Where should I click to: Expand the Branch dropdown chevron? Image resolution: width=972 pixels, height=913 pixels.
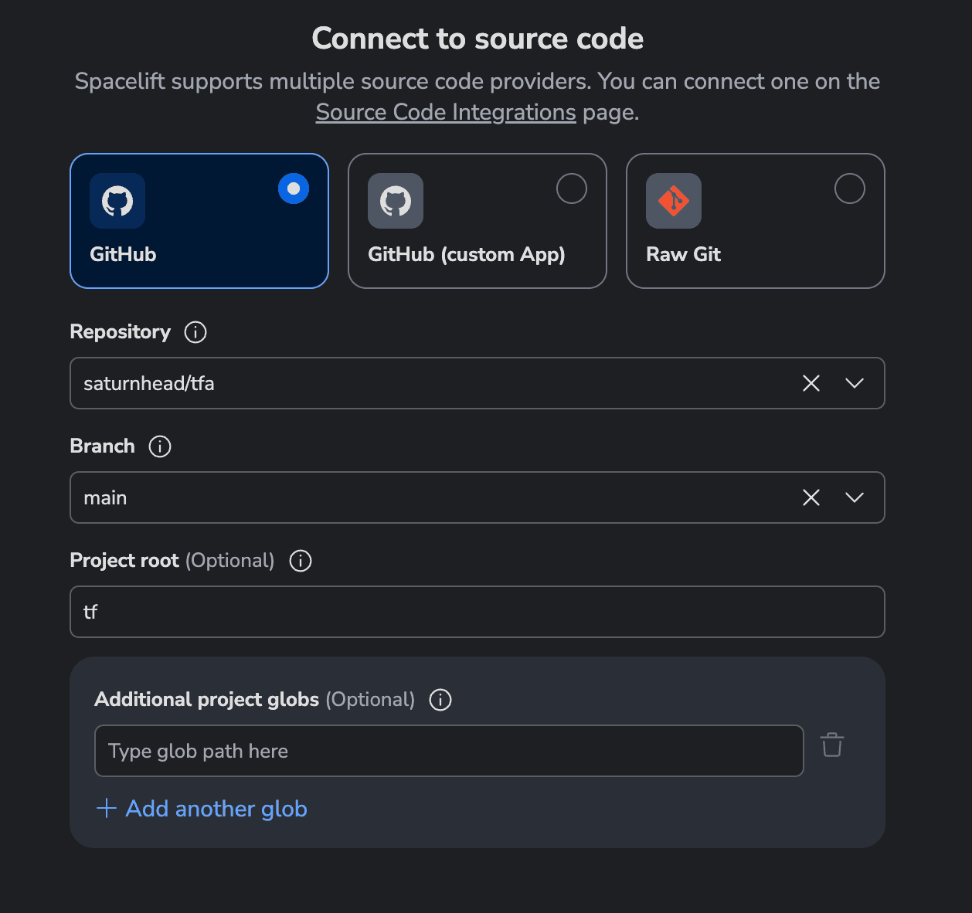(855, 497)
